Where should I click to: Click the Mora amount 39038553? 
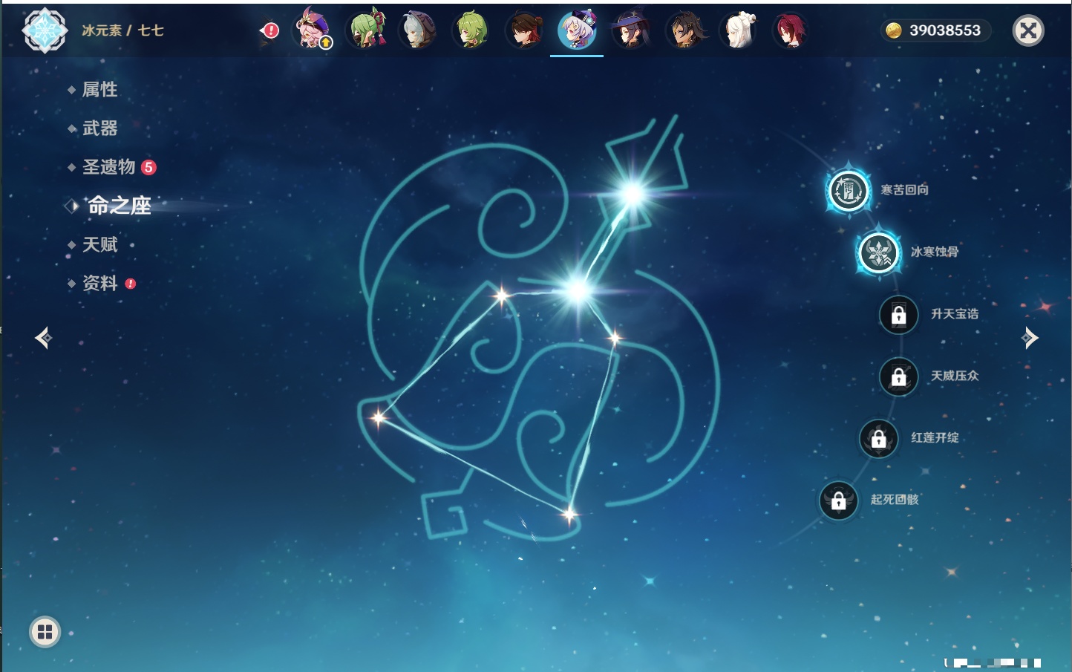coord(945,30)
